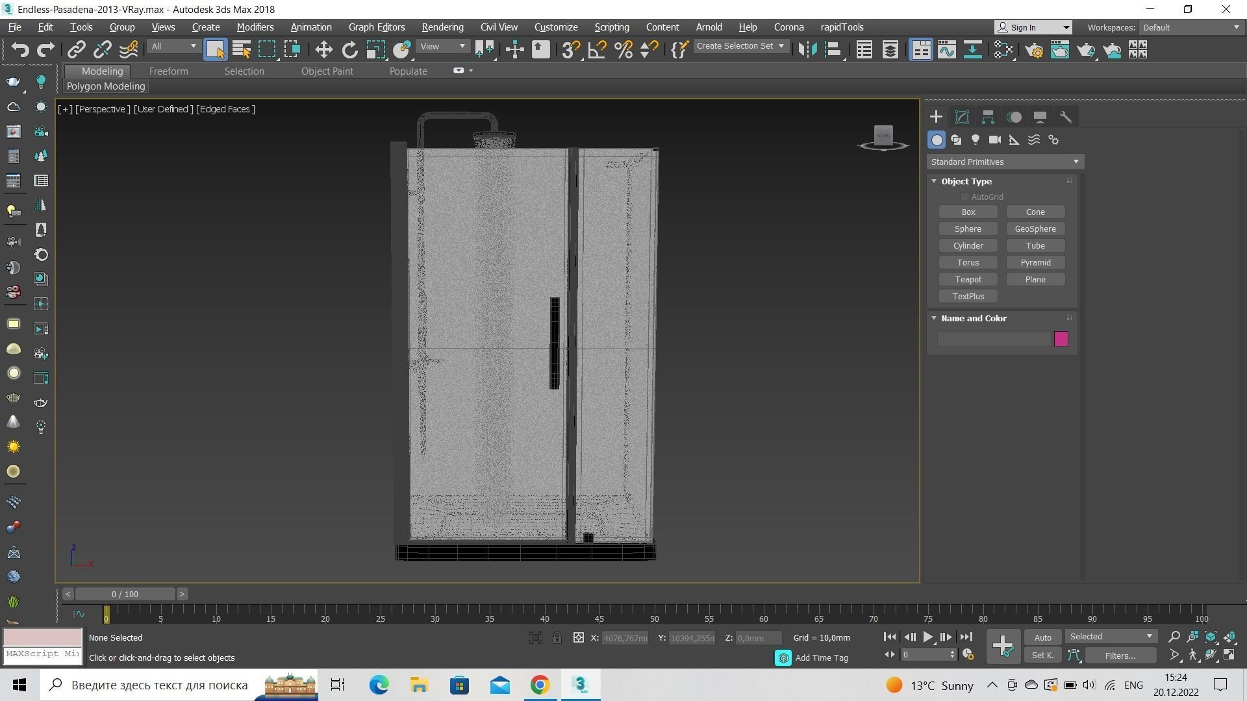Click the Teapot primitive button

pyautogui.click(x=968, y=280)
